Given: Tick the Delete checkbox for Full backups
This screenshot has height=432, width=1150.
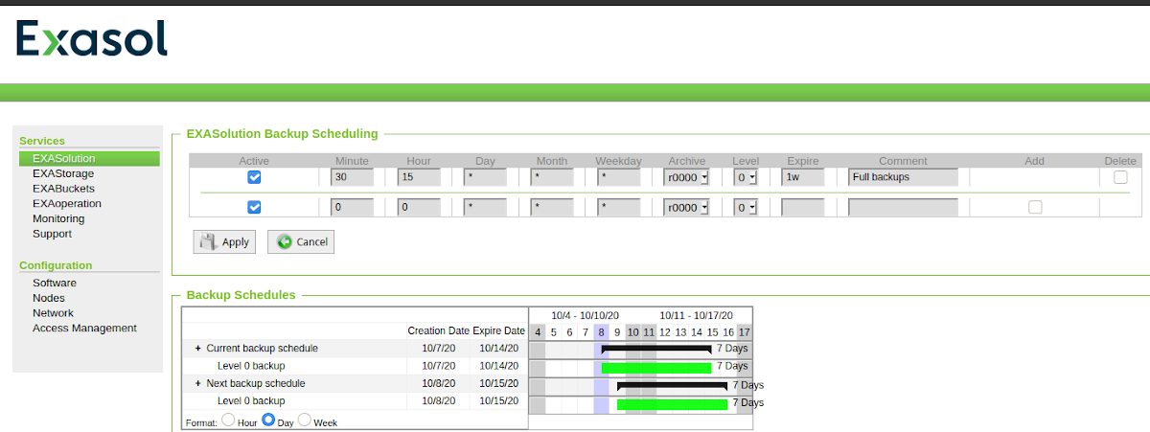Looking at the screenshot, I should (x=1120, y=177).
